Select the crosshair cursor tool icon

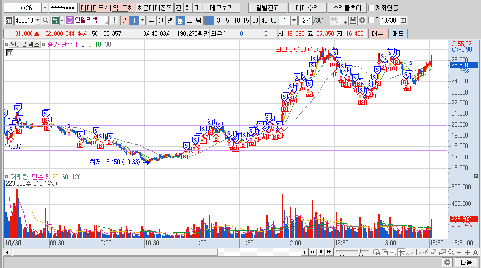[x=401, y=252]
